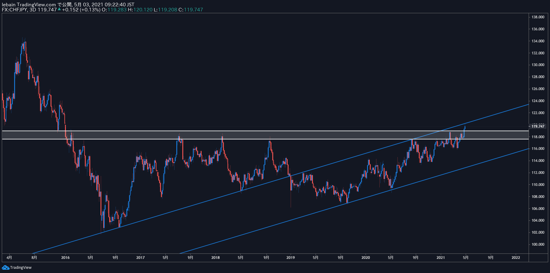Click the current price label 119.747

point(538,126)
